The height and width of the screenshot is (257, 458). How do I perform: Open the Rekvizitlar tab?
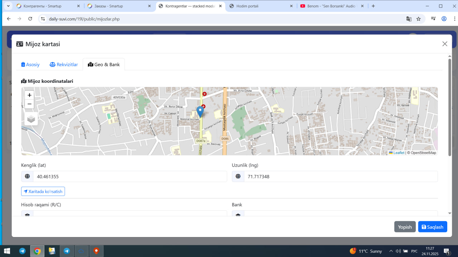[64, 65]
